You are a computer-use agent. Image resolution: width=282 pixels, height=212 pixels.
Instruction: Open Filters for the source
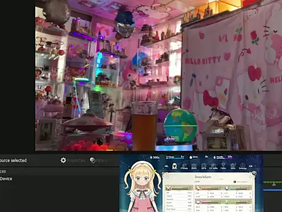tap(98, 160)
